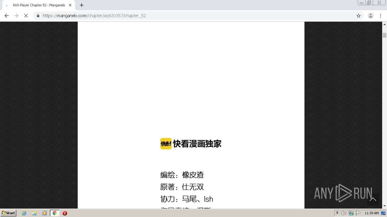Launch Internet Explorer from the taskbar
Viewport: 387px width, 217px height.
(x=24, y=213)
